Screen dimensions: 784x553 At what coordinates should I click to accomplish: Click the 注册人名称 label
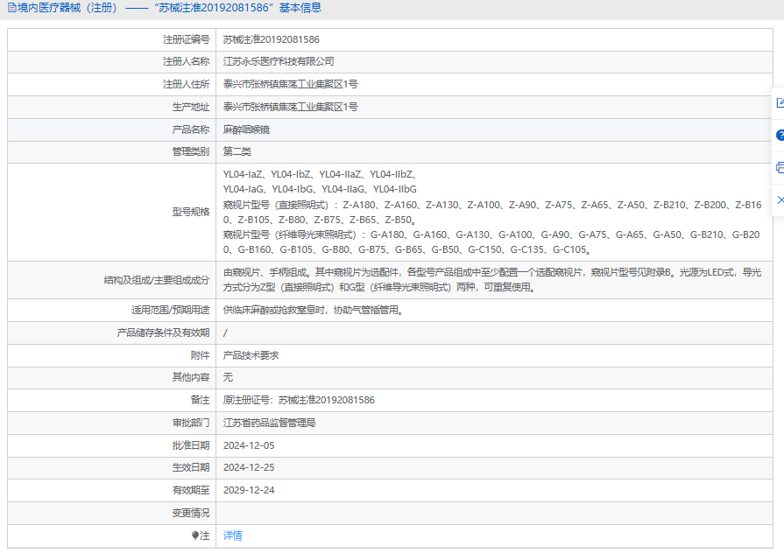(x=186, y=61)
